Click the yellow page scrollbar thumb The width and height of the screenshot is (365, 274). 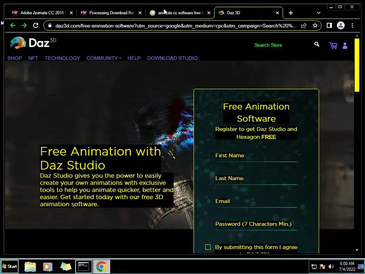pyautogui.click(x=357, y=65)
